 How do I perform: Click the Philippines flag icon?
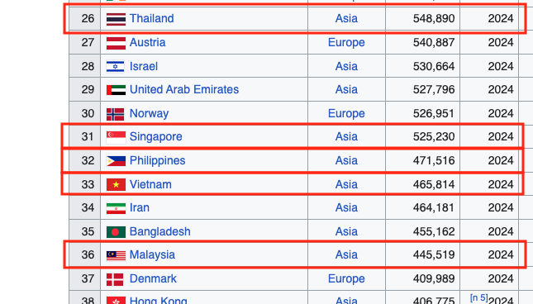116,161
